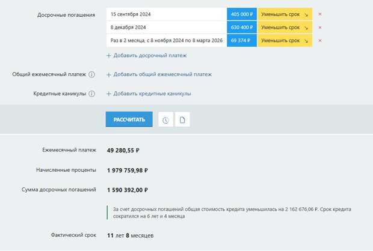Show info tooltip for Общий ежемесячный платеж
The height and width of the screenshot is (251, 373).
click(92, 74)
